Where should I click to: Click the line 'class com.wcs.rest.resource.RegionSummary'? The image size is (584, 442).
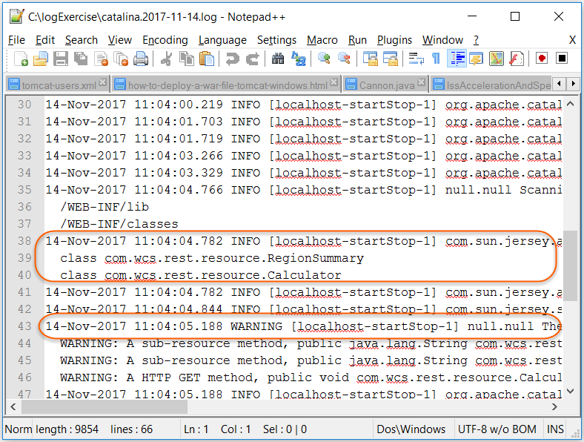212,258
